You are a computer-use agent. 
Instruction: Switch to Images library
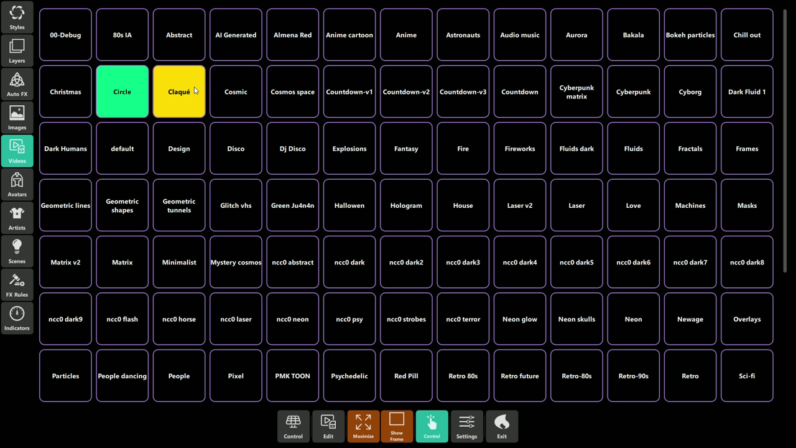click(x=17, y=117)
